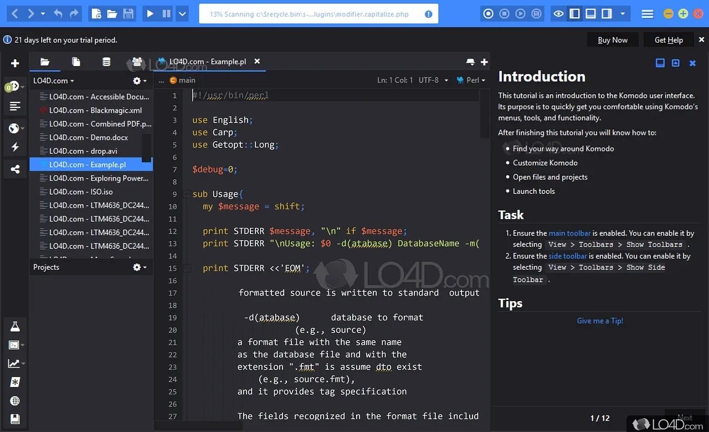Open the LO4D.com places location dropdown
Screen dimensions: 709x432
point(53,80)
